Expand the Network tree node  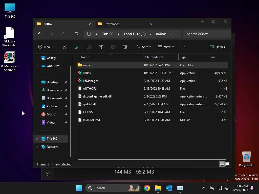[37, 147]
